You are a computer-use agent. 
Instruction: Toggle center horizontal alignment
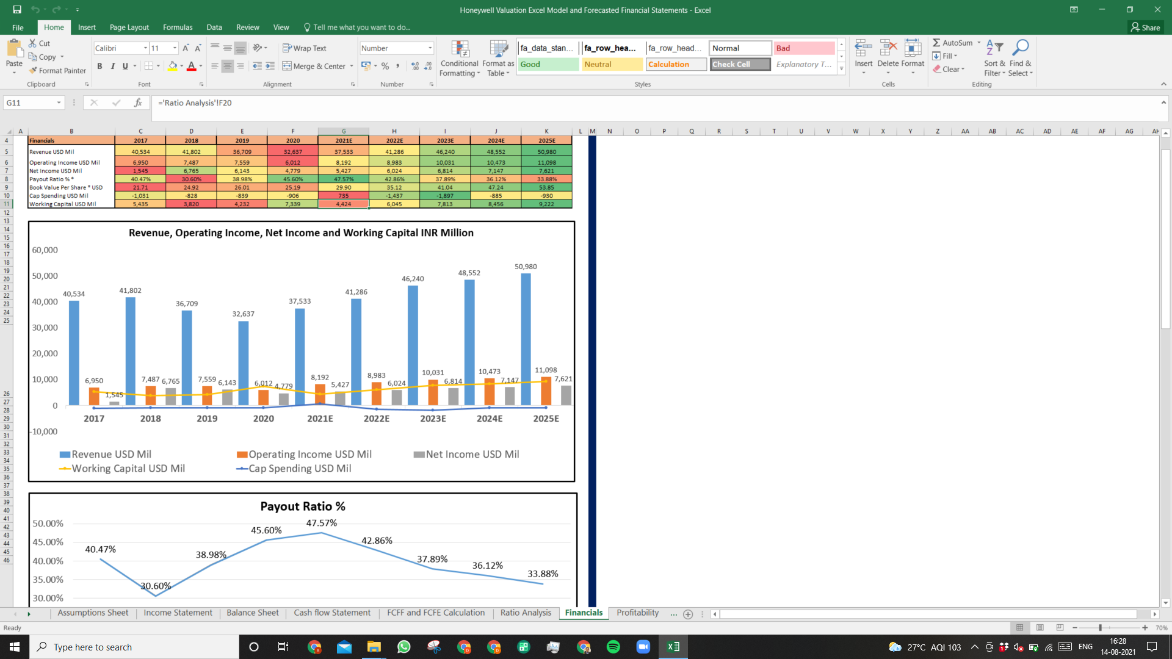pos(227,66)
